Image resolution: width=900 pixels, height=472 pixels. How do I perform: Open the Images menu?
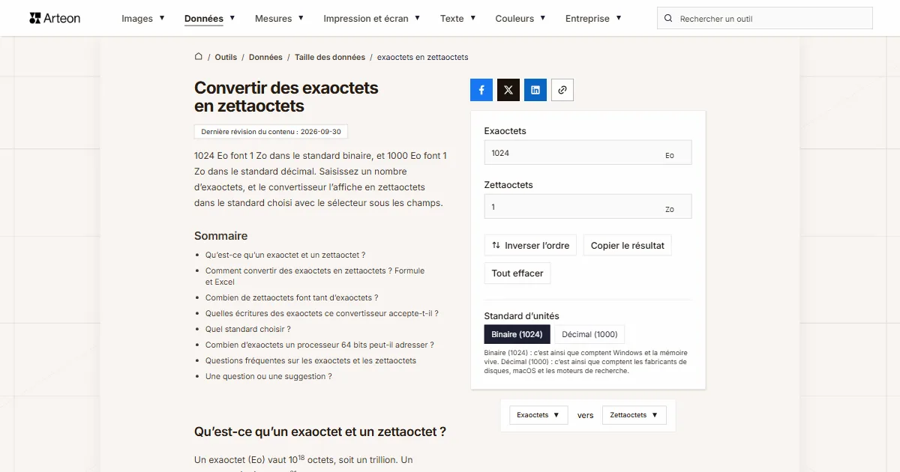coord(143,19)
